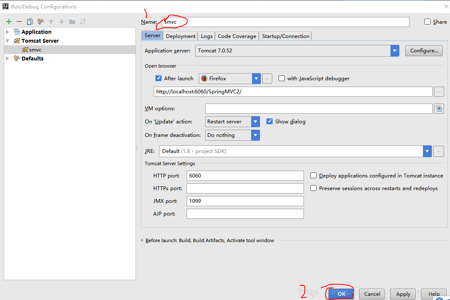Viewport: 450px width, 300px height.
Task: Click the Apply button
Action: [403, 294]
